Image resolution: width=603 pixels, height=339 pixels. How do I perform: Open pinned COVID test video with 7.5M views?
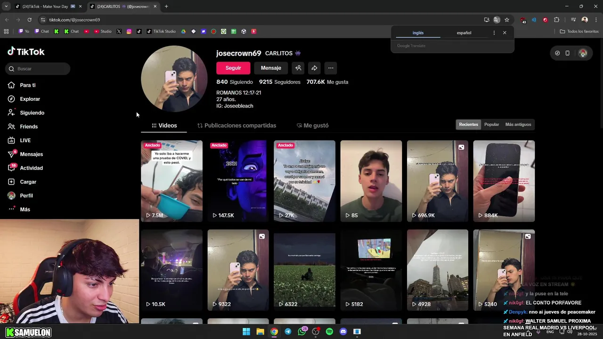[x=172, y=181]
